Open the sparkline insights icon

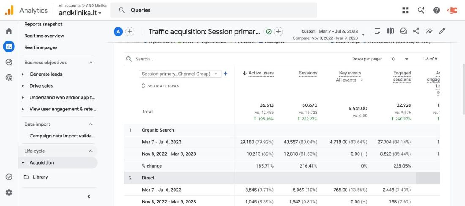pos(429,31)
